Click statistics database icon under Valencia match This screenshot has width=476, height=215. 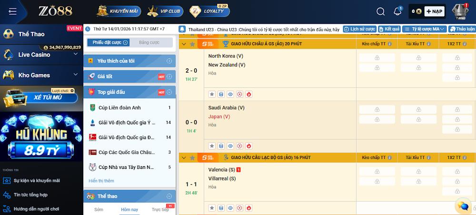[x=221, y=207]
